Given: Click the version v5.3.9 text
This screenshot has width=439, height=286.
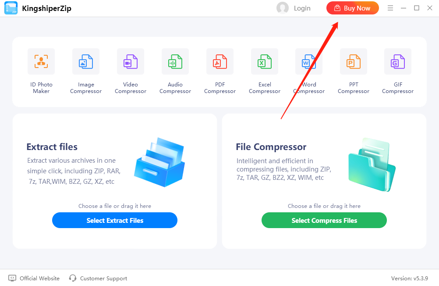Looking at the screenshot, I should tap(410, 279).
